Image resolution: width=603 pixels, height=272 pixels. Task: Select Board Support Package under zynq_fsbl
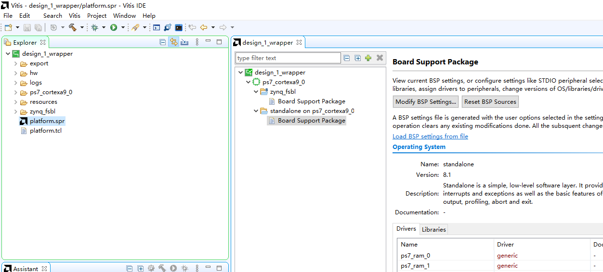click(312, 101)
